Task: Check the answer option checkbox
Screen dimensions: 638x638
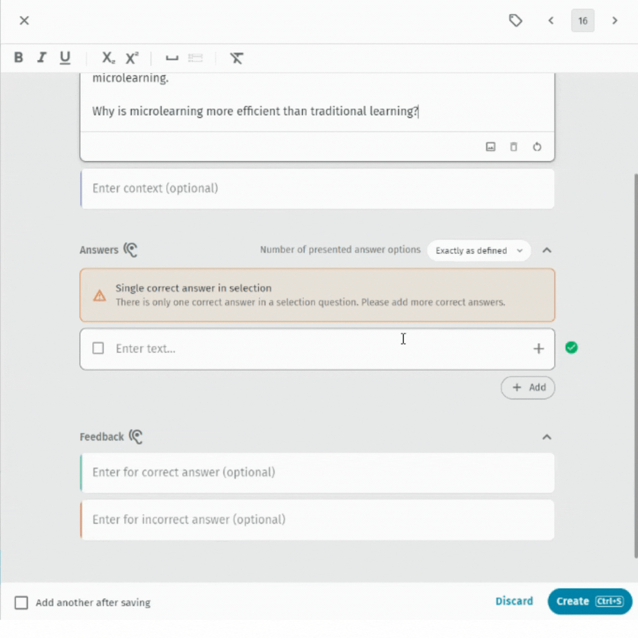Action: [x=98, y=348]
